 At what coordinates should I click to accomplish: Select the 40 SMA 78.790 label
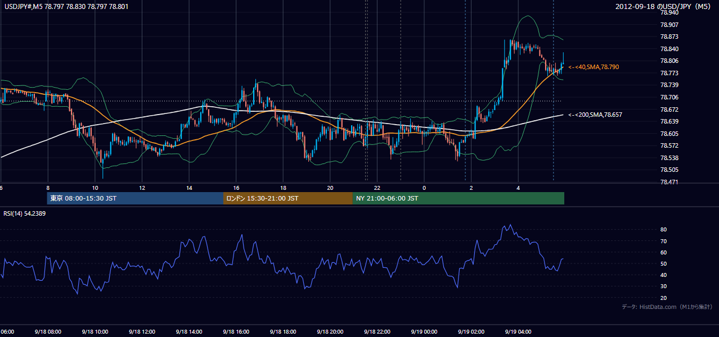pyautogui.click(x=594, y=67)
